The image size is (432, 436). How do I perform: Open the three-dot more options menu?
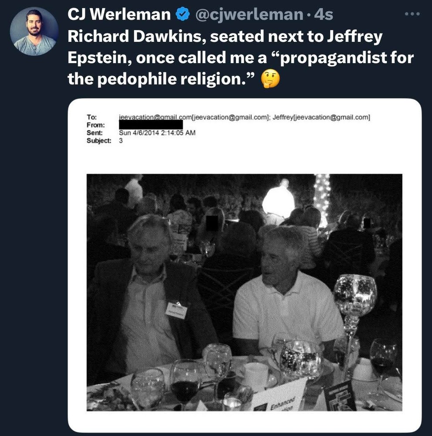pyautogui.click(x=412, y=14)
